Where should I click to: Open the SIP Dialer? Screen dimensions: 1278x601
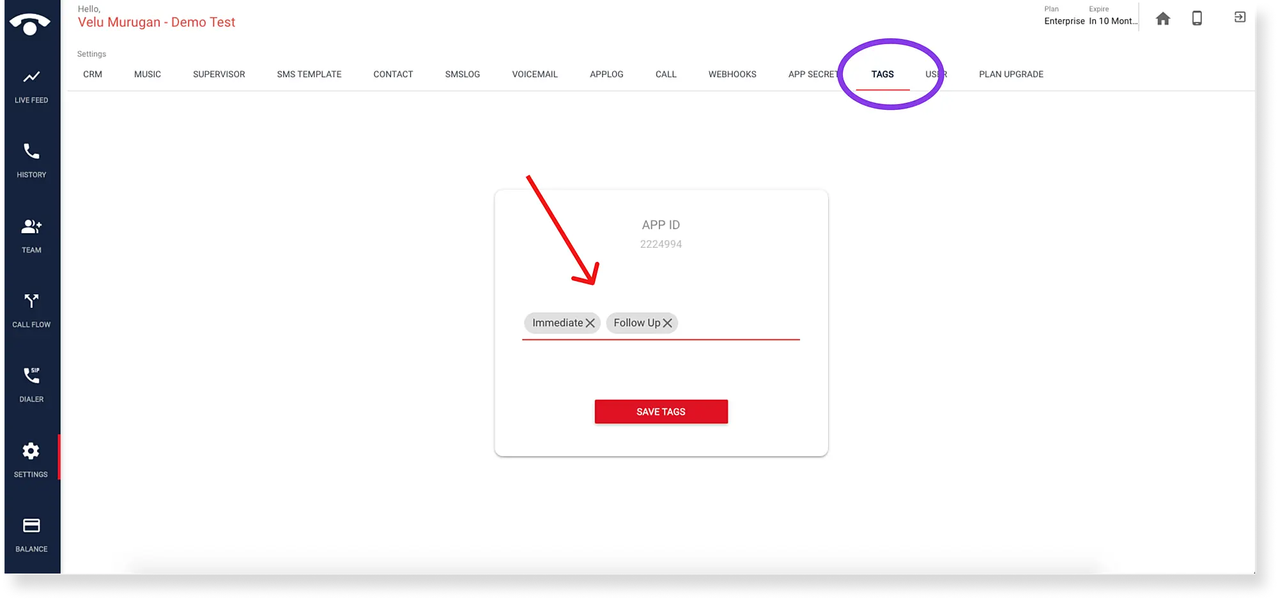coord(31,381)
